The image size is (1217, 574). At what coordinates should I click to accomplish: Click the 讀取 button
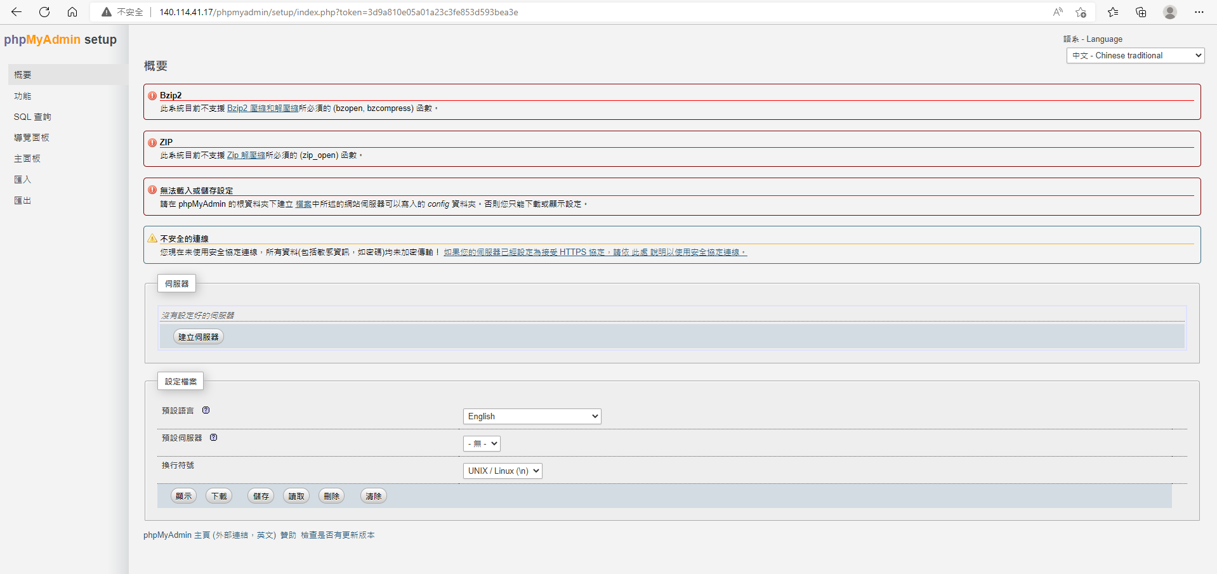point(296,496)
